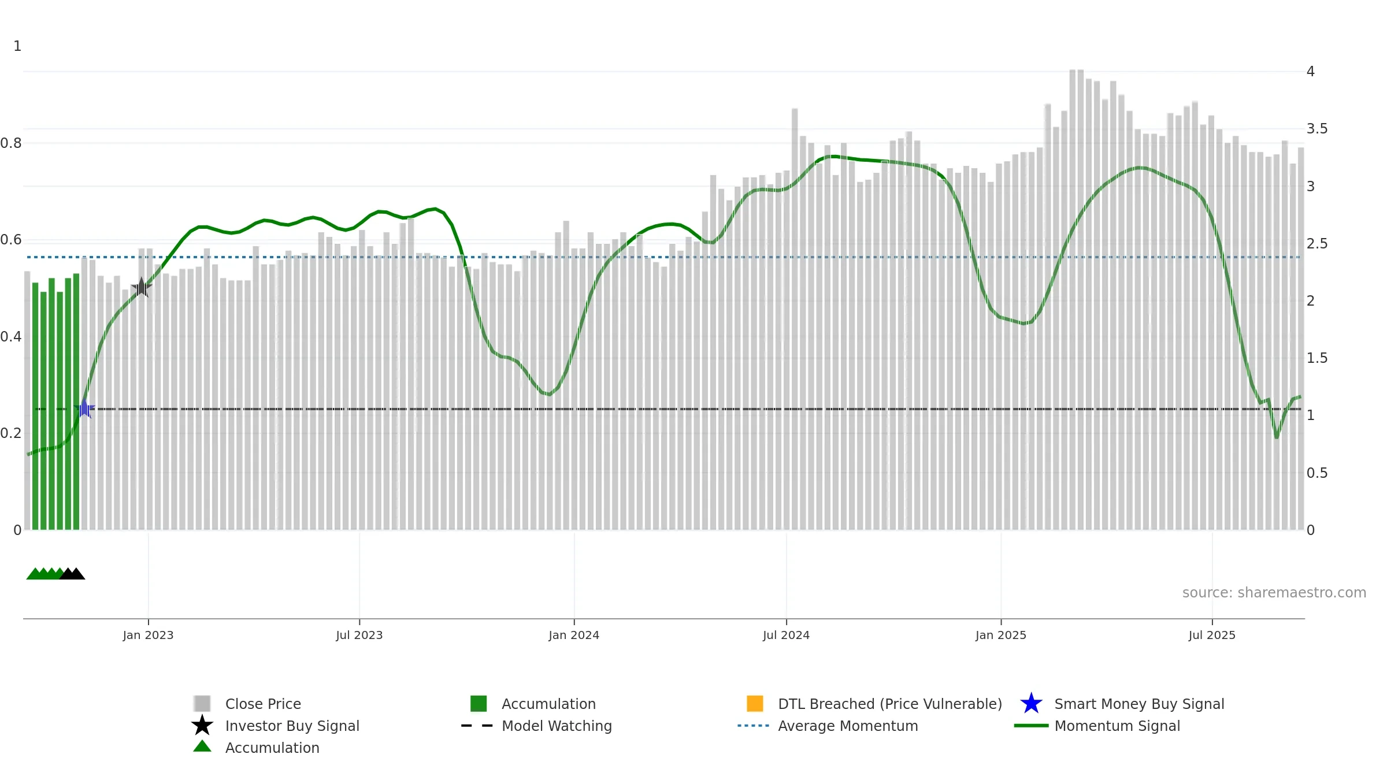Click the source sharemaestro.com text
This screenshot has width=1387, height=780.
click(1274, 593)
